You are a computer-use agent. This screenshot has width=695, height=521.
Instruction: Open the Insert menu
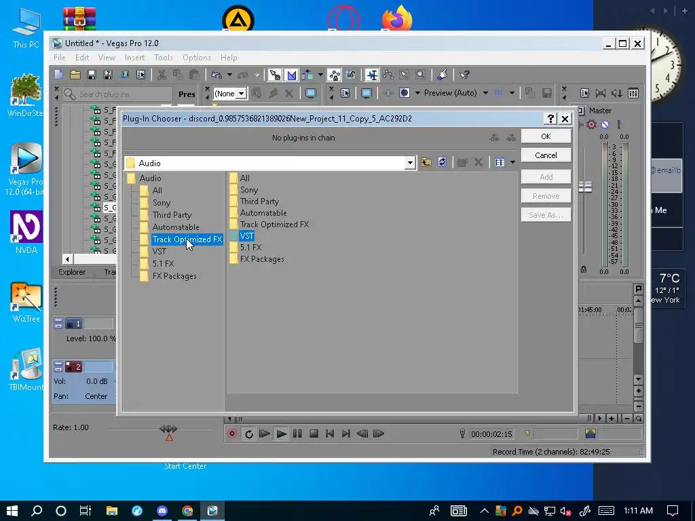point(135,58)
